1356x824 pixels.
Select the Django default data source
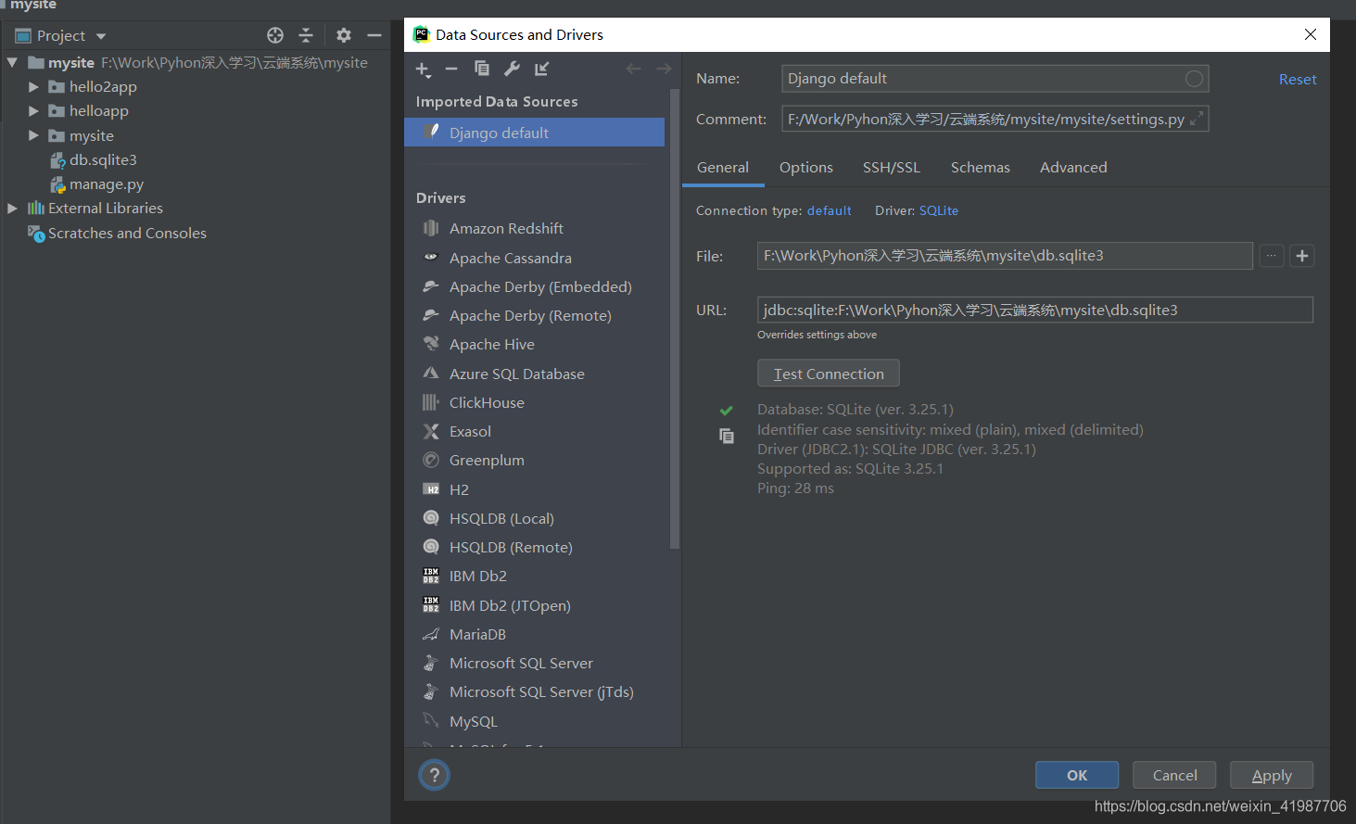point(535,133)
